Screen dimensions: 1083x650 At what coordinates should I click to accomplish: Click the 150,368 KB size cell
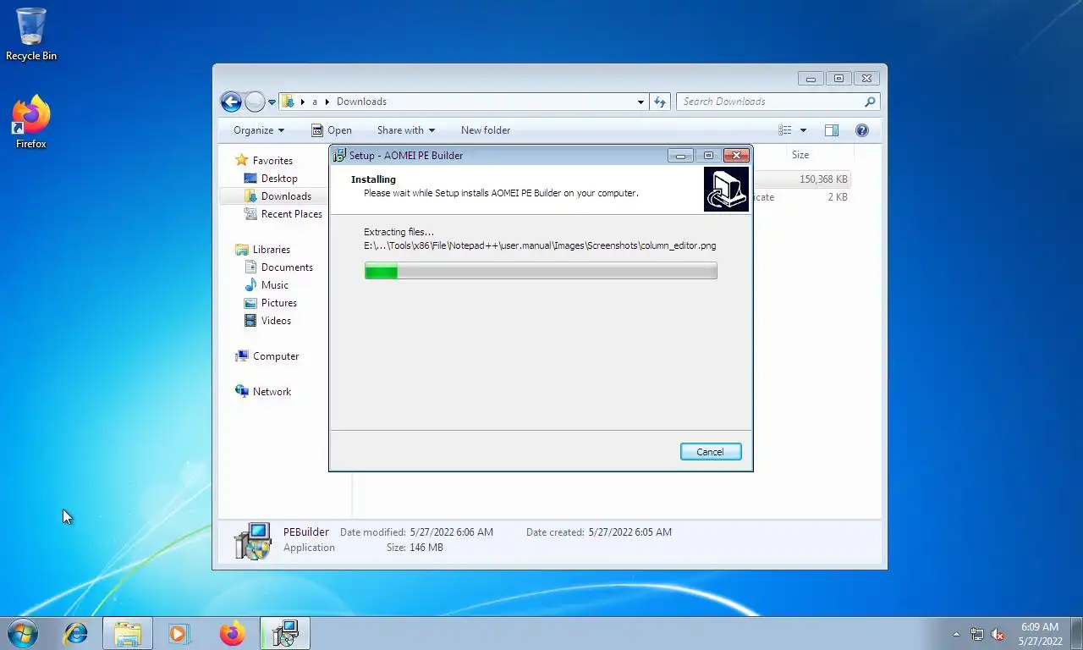coord(822,179)
